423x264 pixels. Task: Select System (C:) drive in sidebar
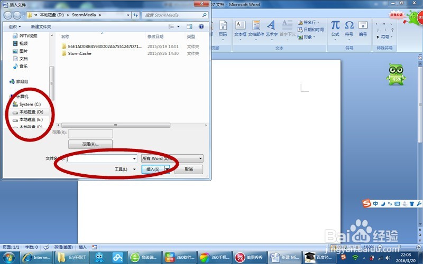point(30,104)
